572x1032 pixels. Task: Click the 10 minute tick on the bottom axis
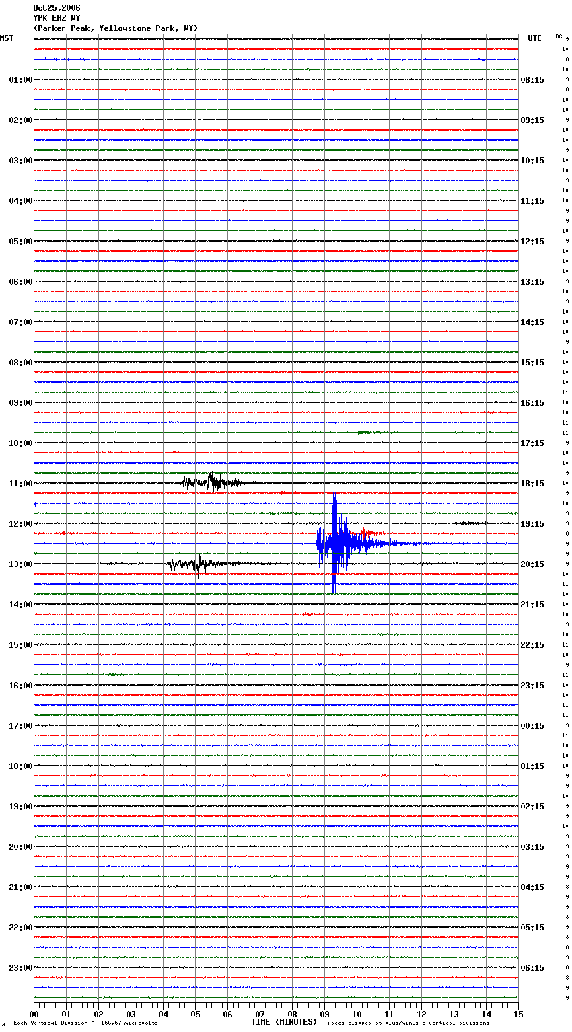(x=357, y=1014)
